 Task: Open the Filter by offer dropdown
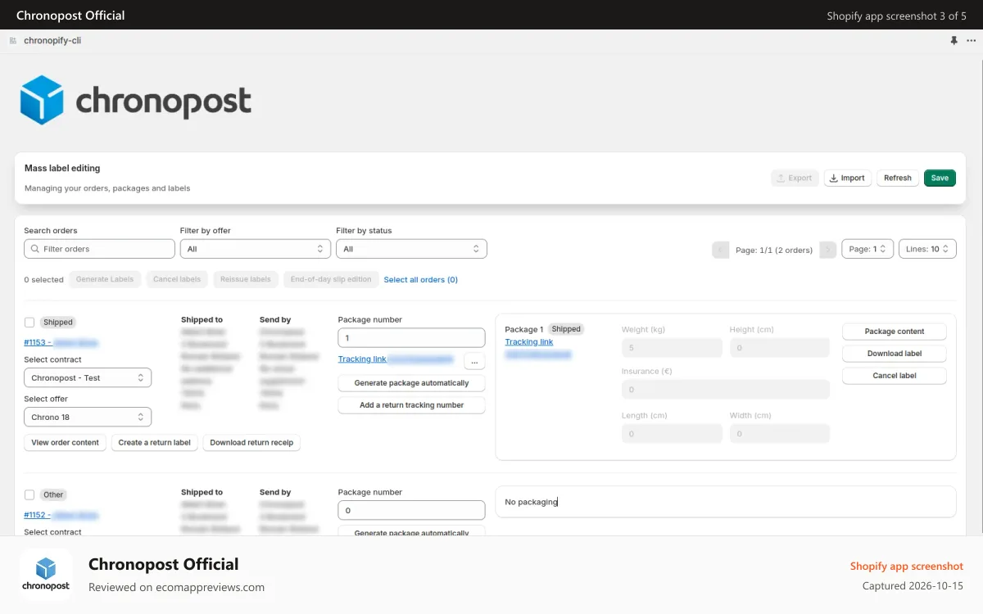point(256,249)
